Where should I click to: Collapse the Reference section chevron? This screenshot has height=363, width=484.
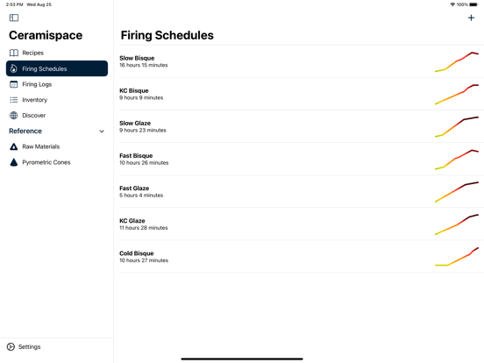[x=102, y=132]
